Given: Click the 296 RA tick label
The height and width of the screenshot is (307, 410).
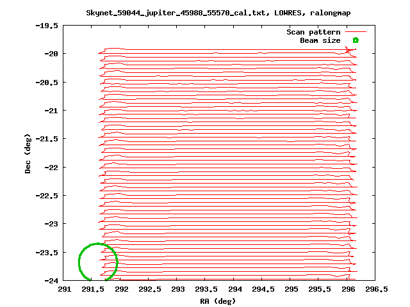Looking at the screenshot, I should [348, 289].
